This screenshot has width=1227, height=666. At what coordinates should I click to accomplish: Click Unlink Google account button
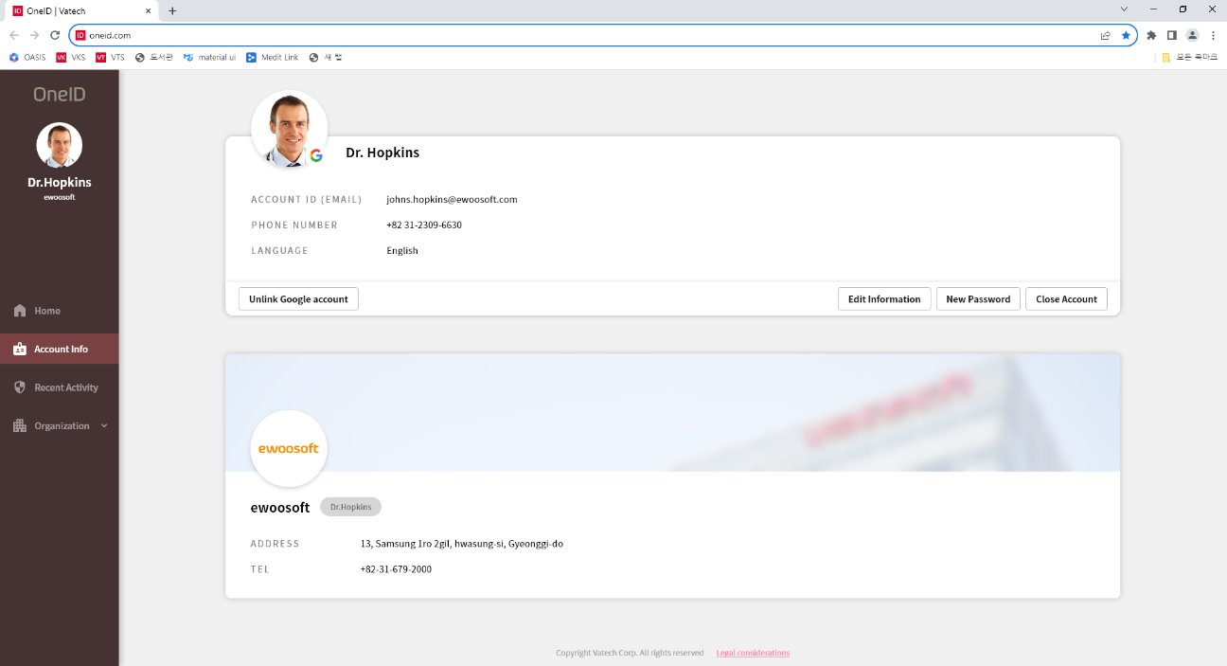coord(298,299)
